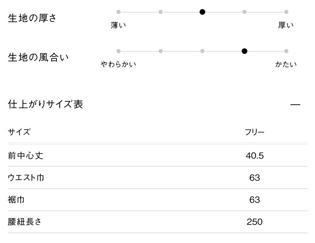The width and height of the screenshot is (315, 243).
Task: Click the second dot on 生地の風合い scale
Action: click(161, 51)
